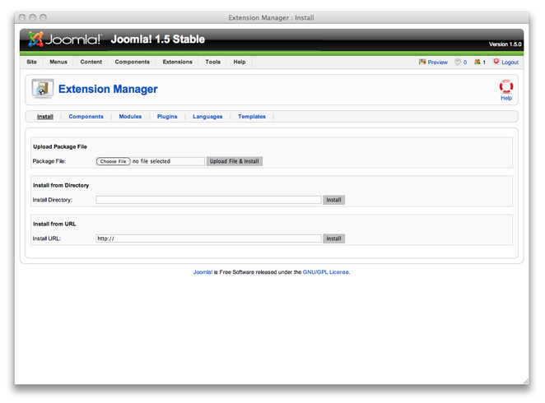545x403 pixels.
Task: Open the Tools menu
Action: coord(212,62)
